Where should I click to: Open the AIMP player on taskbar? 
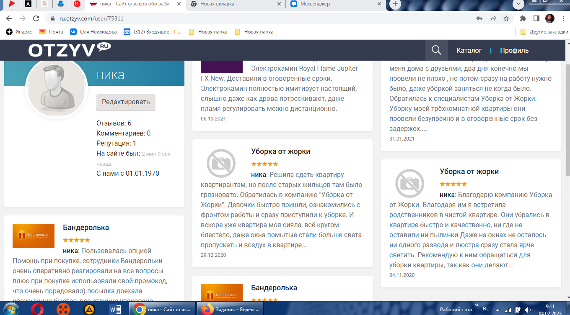[x=89, y=310]
